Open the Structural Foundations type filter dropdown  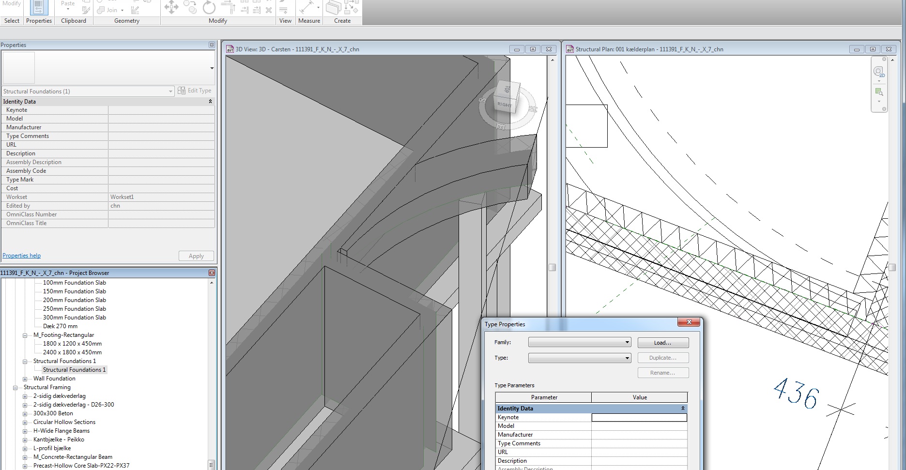(x=170, y=91)
